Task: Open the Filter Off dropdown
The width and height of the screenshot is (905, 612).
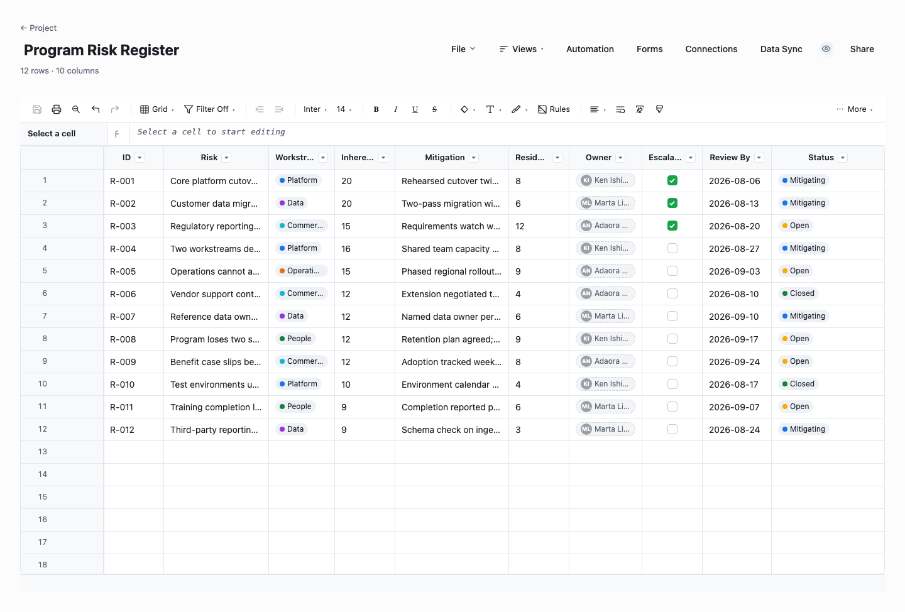Action: click(x=210, y=109)
